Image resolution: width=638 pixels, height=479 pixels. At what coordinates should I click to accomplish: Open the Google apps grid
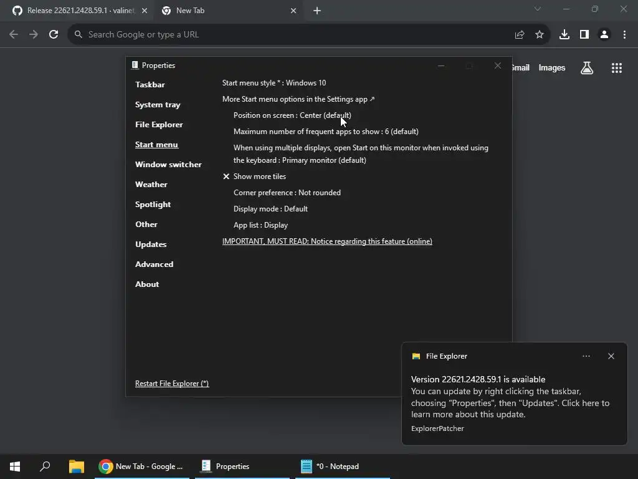(617, 68)
